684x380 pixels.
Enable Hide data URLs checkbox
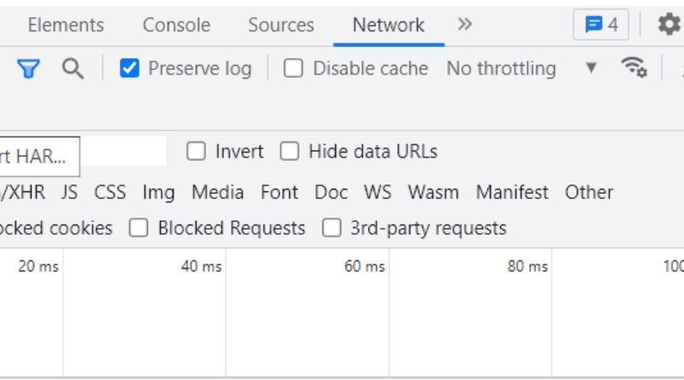[x=290, y=151]
